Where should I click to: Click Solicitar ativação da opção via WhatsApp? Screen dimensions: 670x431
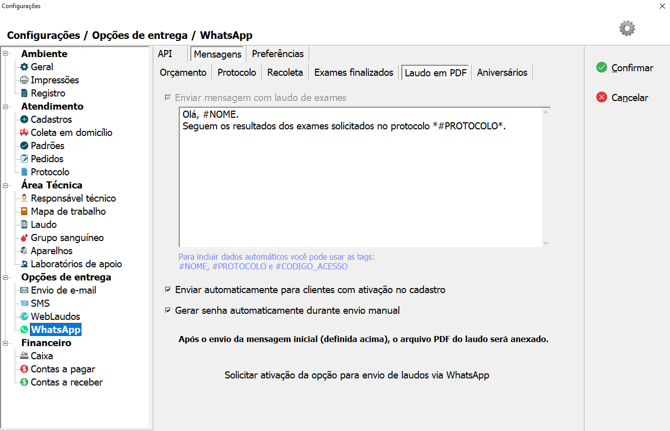pyautogui.click(x=357, y=375)
